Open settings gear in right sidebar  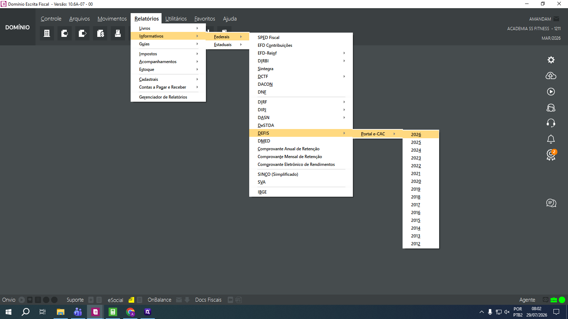point(551,60)
